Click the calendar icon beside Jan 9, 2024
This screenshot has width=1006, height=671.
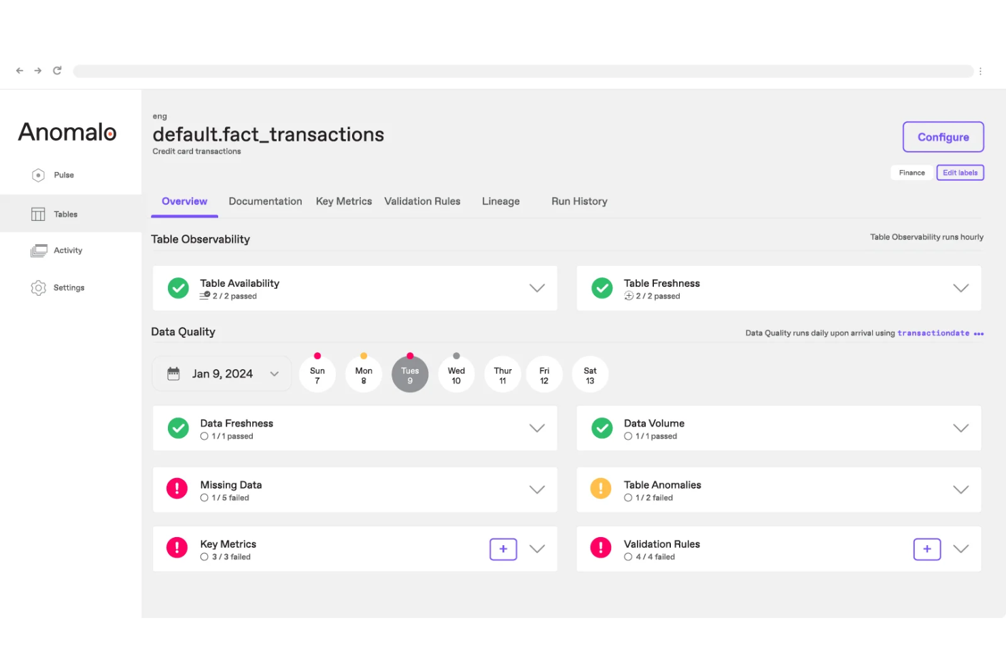pos(173,373)
